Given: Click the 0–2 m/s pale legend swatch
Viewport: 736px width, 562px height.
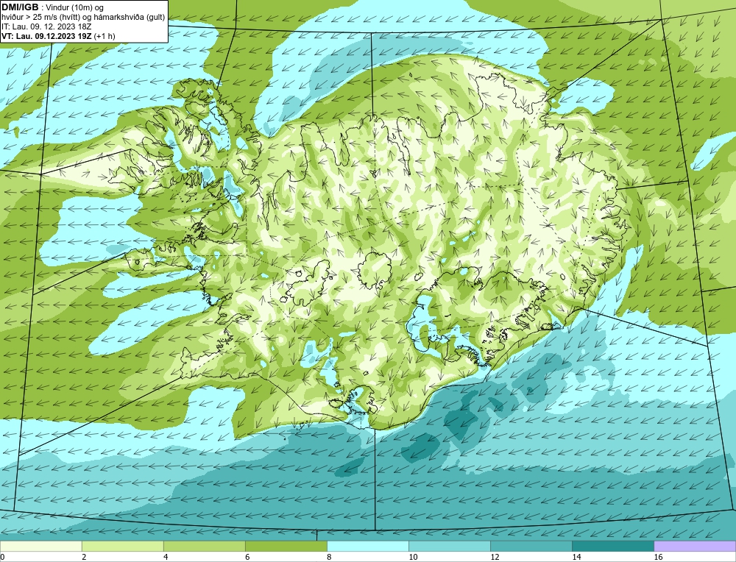Looking at the screenshot, I should pos(40,546).
